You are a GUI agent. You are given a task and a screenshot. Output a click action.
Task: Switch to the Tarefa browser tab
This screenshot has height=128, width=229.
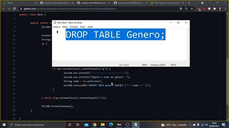pos(19,3)
